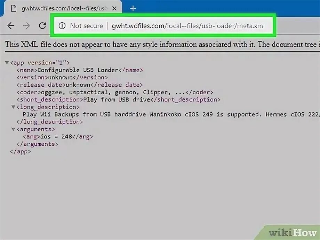
Task: Click the closing app tag
Action: pos(21,151)
